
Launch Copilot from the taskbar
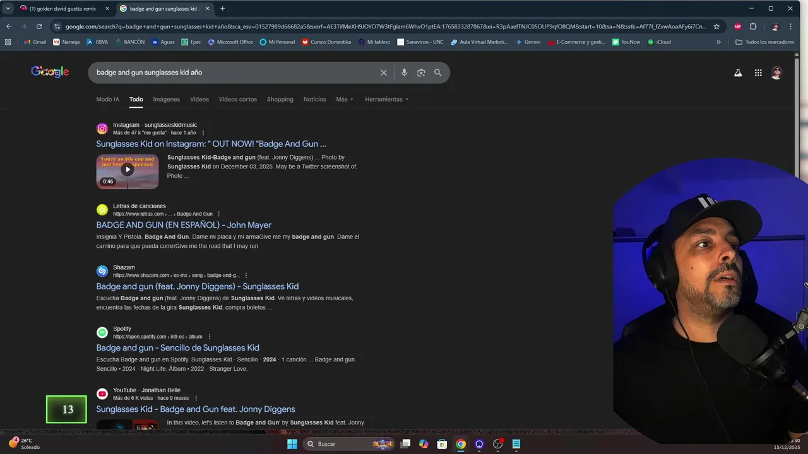click(x=424, y=444)
